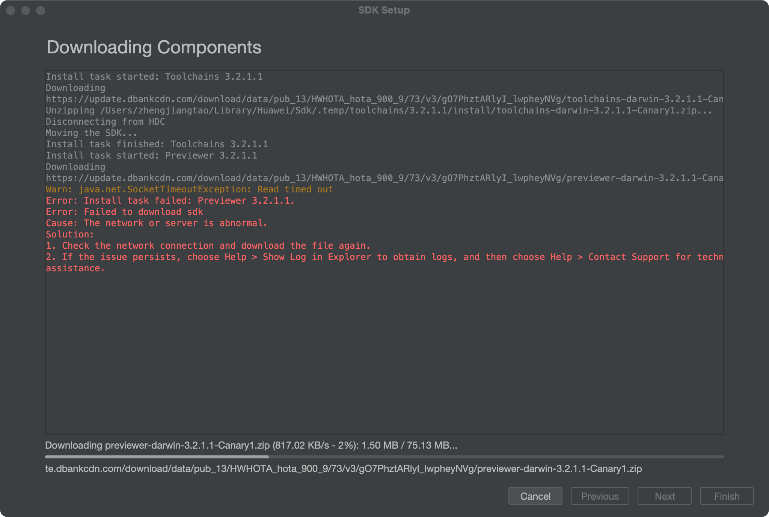This screenshot has height=517, width=769.
Task: Click the download status text below log
Action: pyautogui.click(x=251, y=445)
